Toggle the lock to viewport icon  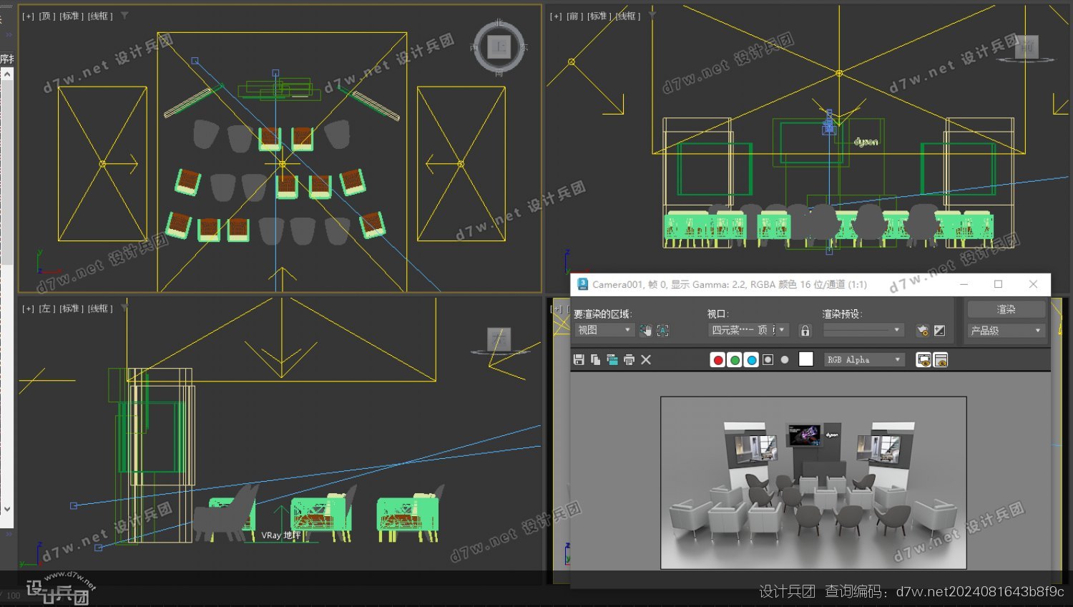tap(805, 330)
